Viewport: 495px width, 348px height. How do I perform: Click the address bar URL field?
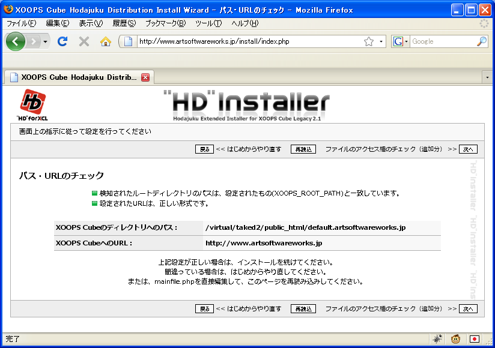pos(246,41)
